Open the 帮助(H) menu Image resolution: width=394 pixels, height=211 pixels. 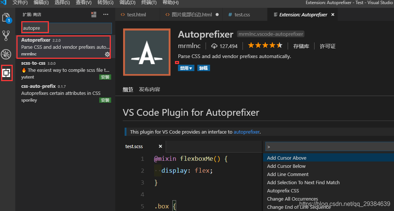[171, 3]
